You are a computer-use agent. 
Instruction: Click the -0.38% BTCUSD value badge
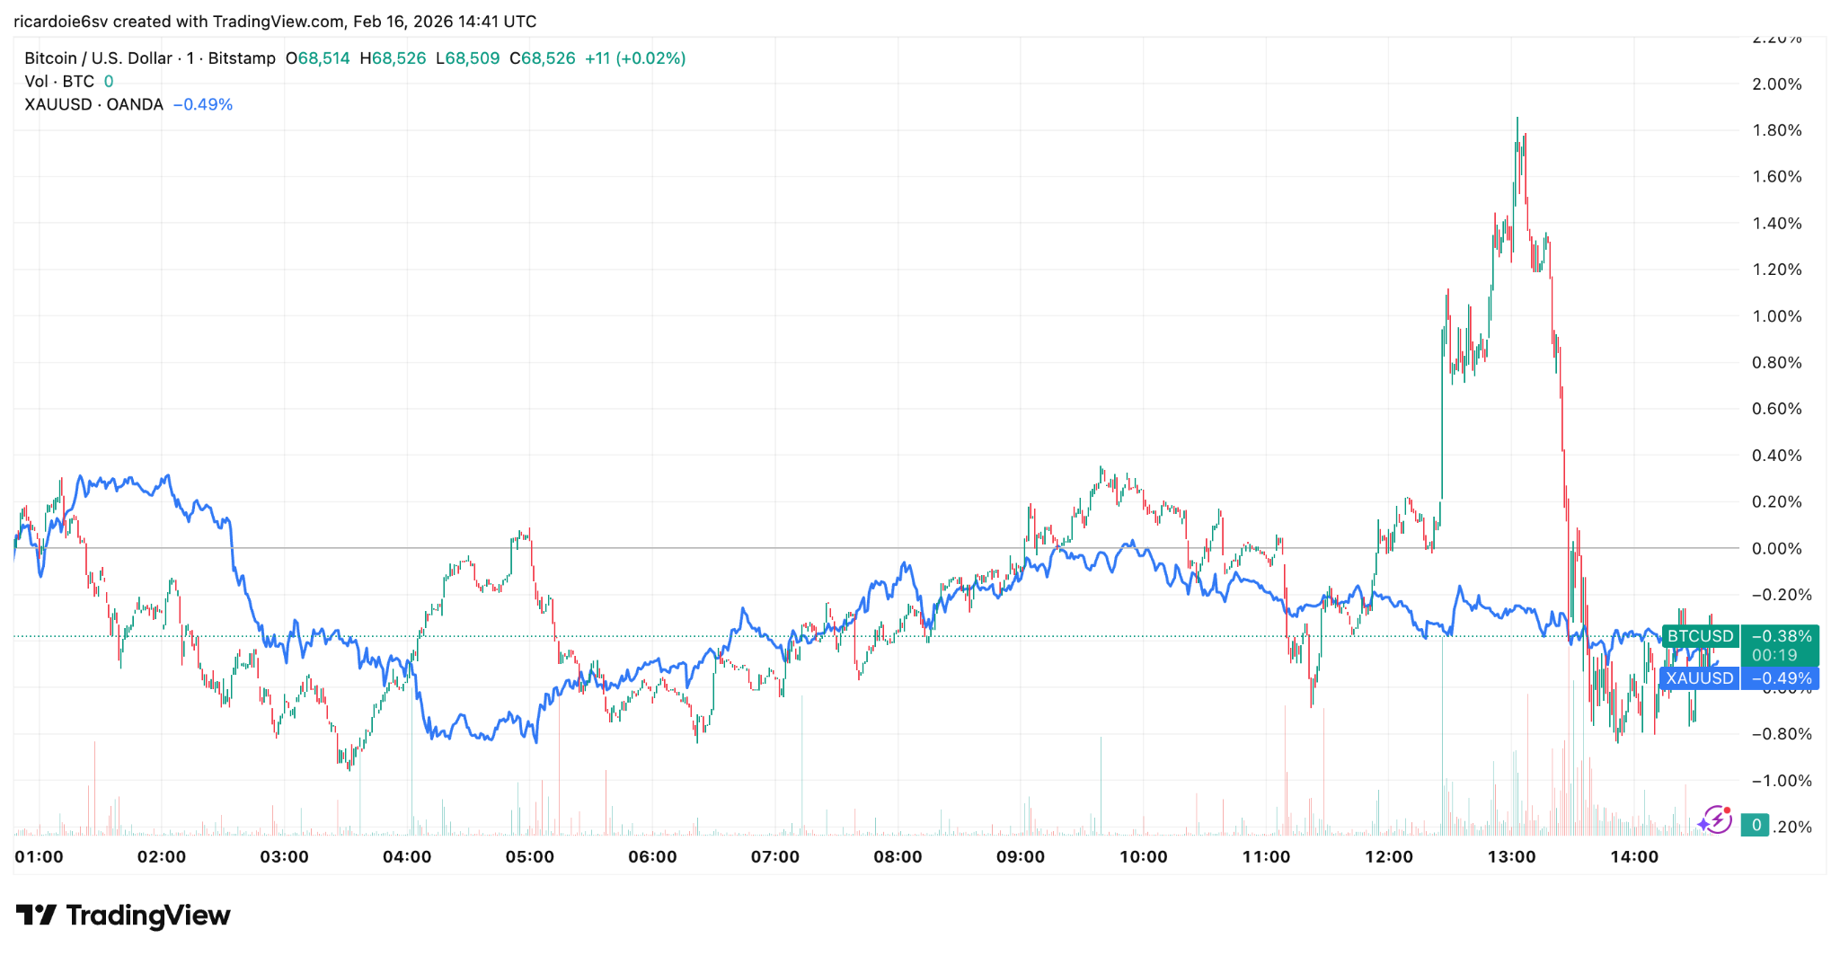(x=1781, y=636)
